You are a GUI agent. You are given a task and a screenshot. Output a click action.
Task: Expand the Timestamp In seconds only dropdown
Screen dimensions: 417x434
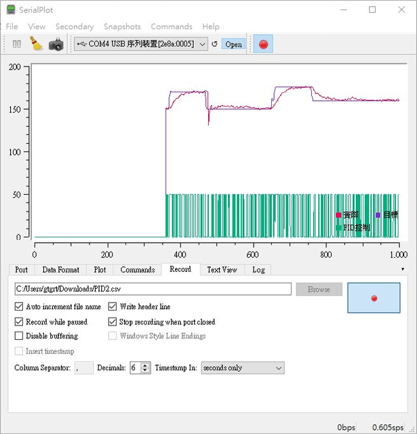coord(242,368)
